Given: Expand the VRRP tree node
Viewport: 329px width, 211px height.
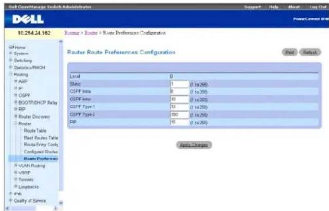Looking at the screenshot, I should click(15, 173).
